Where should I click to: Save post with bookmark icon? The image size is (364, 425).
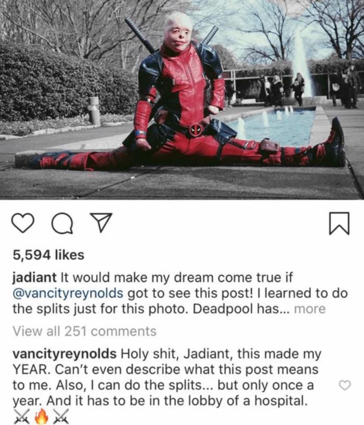(340, 223)
